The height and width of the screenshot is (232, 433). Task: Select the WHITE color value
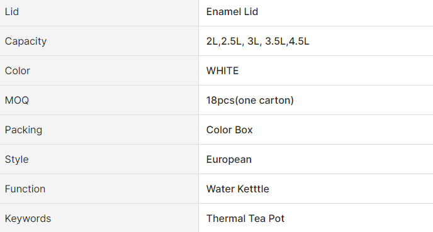(x=222, y=71)
